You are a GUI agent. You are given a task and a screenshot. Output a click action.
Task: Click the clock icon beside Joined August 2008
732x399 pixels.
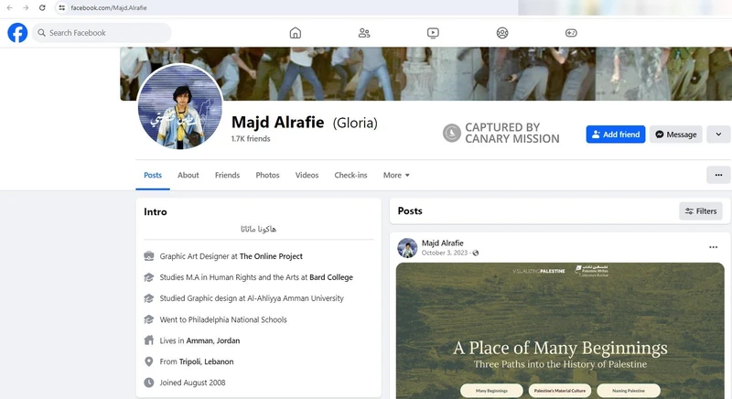[149, 383]
